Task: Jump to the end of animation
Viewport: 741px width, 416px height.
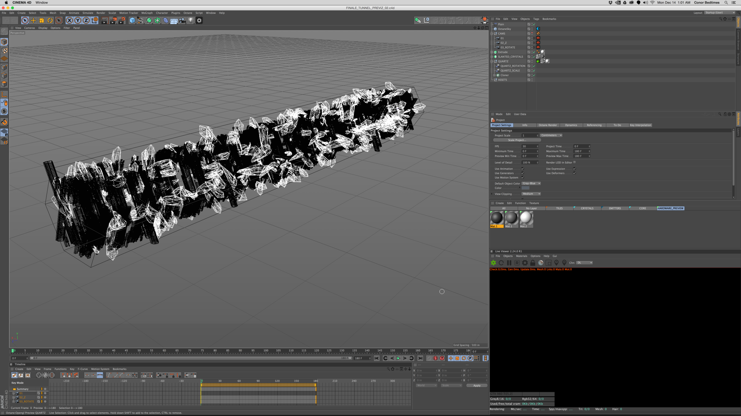Action: coord(420,358)
